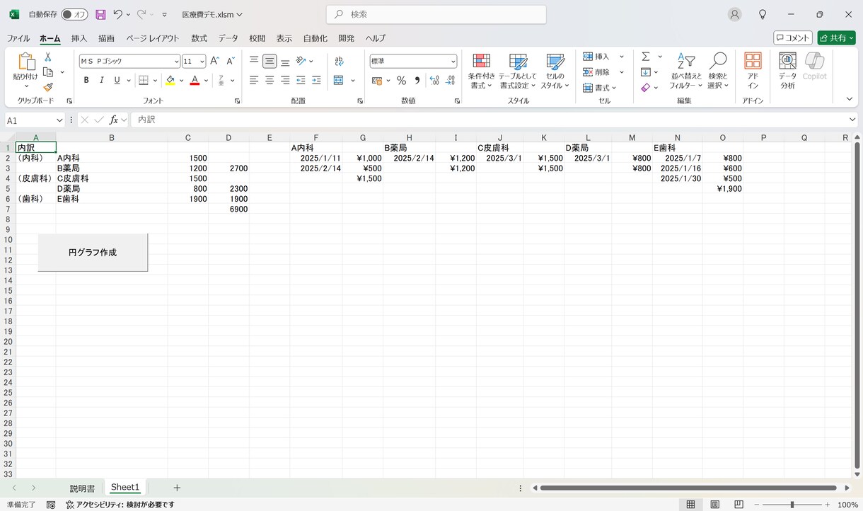
Task: Switch to the Developer tab
Action: [x=347, y=38]
